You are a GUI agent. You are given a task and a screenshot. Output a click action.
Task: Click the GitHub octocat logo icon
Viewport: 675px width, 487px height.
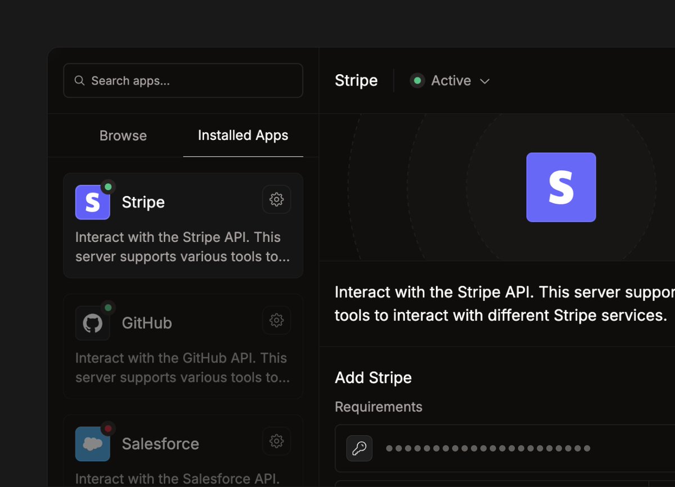point(93,323)
